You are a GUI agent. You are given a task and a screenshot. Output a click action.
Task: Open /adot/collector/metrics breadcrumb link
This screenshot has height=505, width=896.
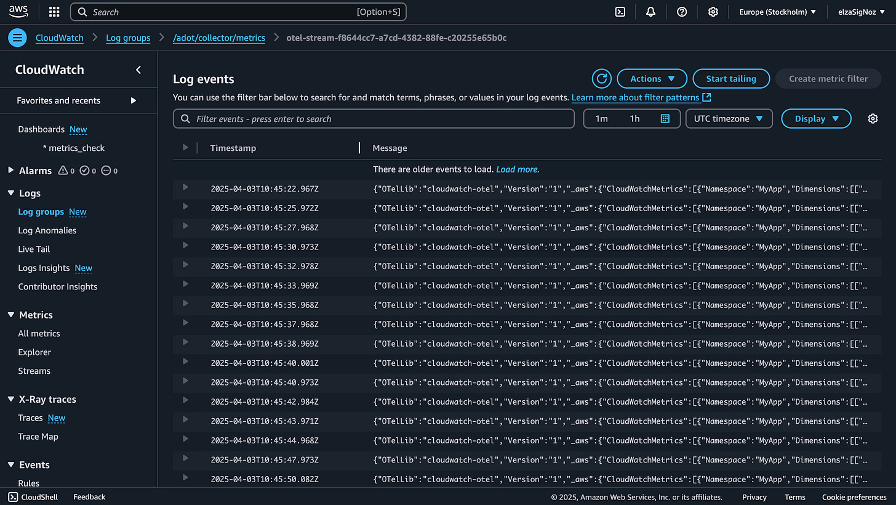click(219, 38)
